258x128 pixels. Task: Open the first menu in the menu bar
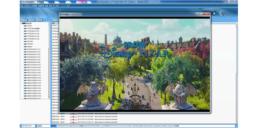pyautogui.click(x=22, y=5)
